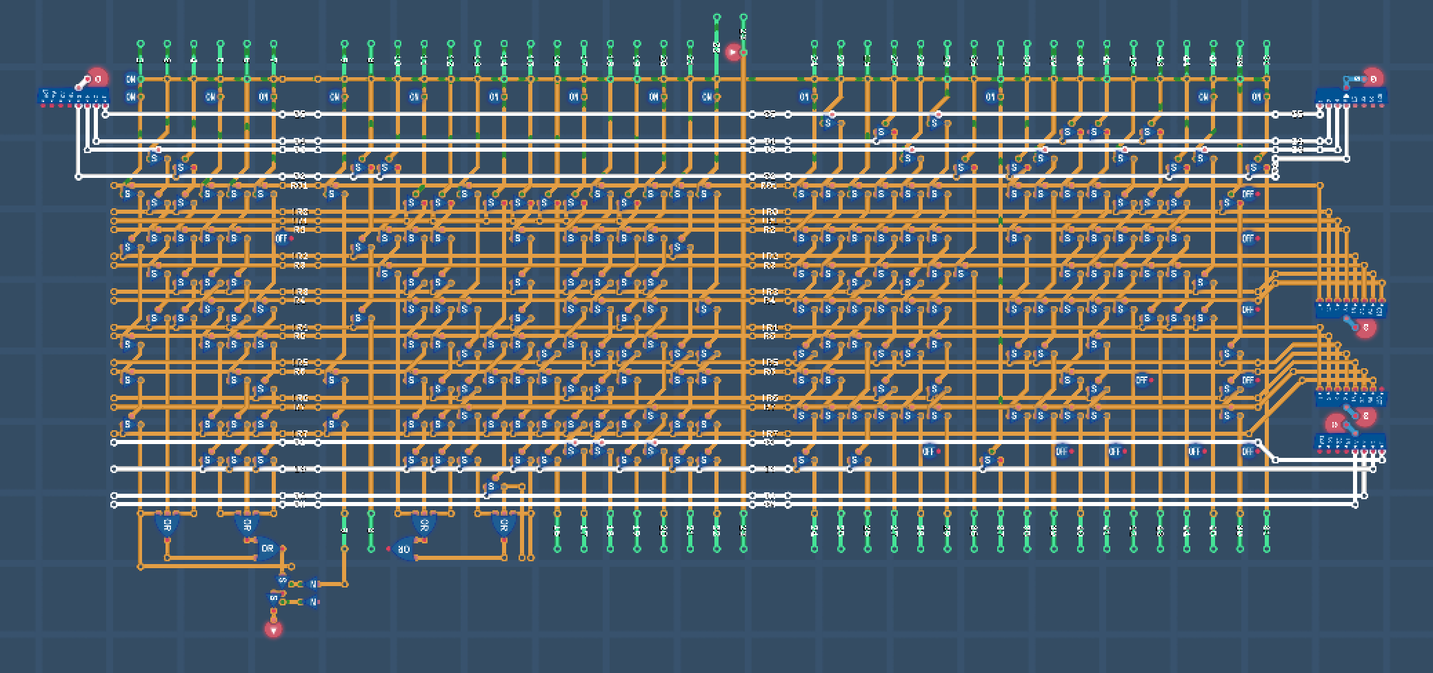Toggle the rightmost ON constant in the top row
This screenshot has height=673, width=1433.
click(x=1256, y=97)
